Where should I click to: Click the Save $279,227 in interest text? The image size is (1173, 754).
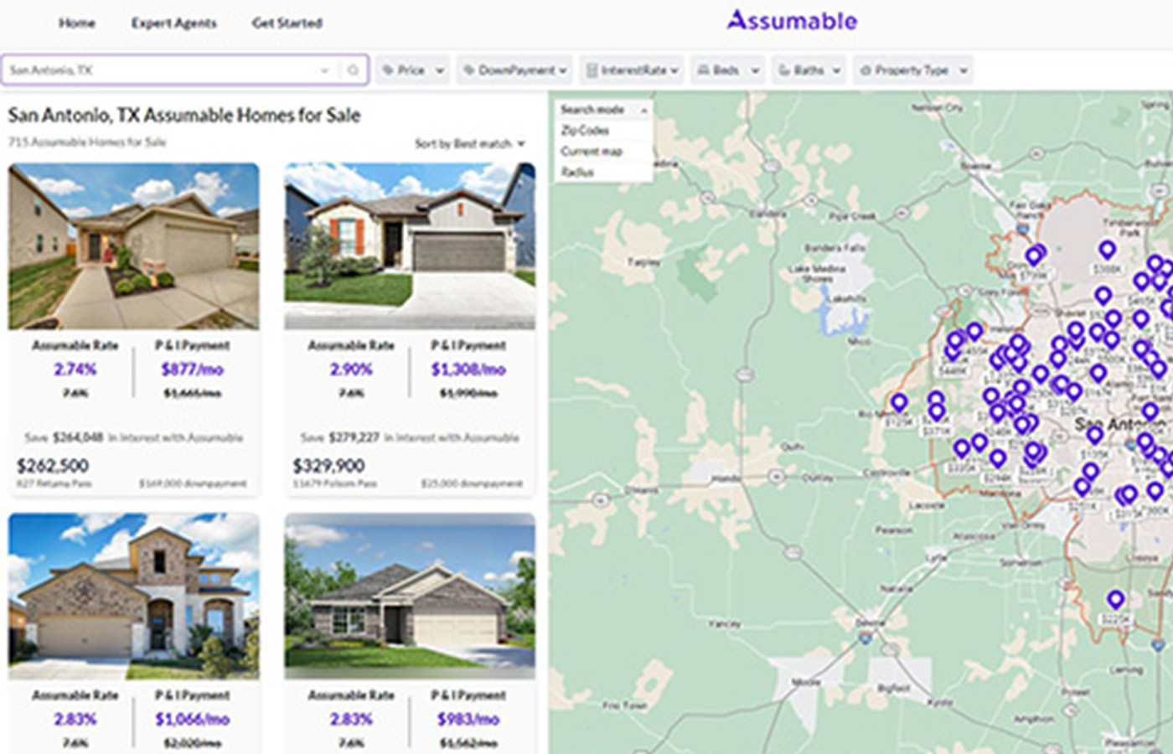click(x=410, y=437)
